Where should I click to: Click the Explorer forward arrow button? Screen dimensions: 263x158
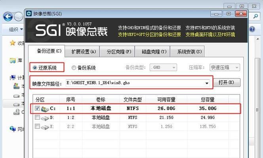point(18,17)
